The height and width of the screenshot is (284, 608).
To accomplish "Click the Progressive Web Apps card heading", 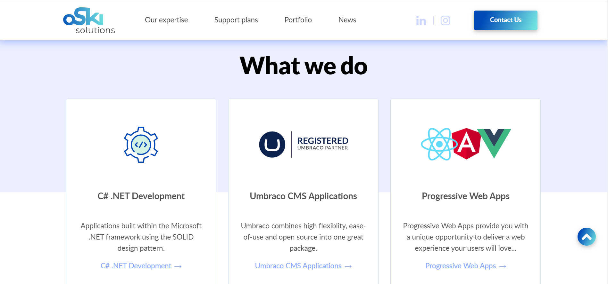I will [x=466, y=196].
